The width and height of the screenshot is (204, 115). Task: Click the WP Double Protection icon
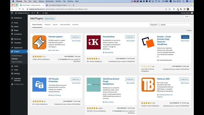(39, 85)
